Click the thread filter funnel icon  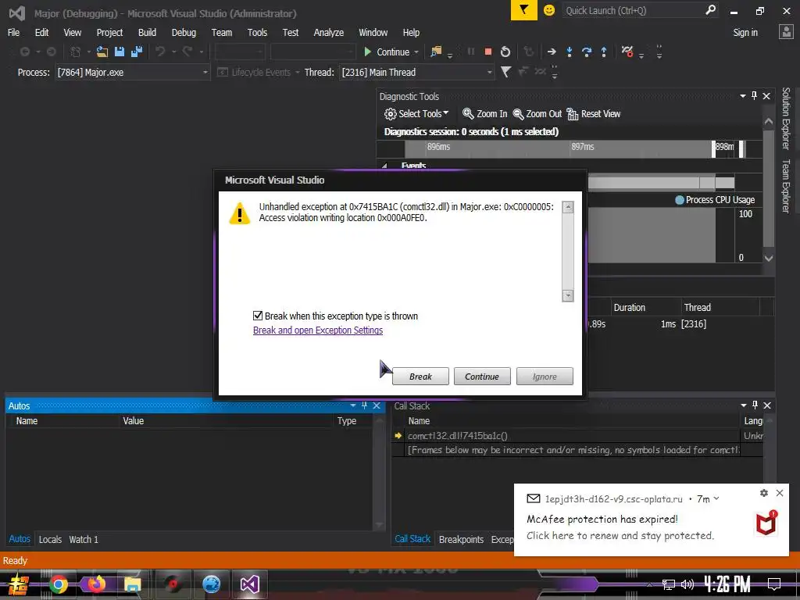click(x=505, y=72)
